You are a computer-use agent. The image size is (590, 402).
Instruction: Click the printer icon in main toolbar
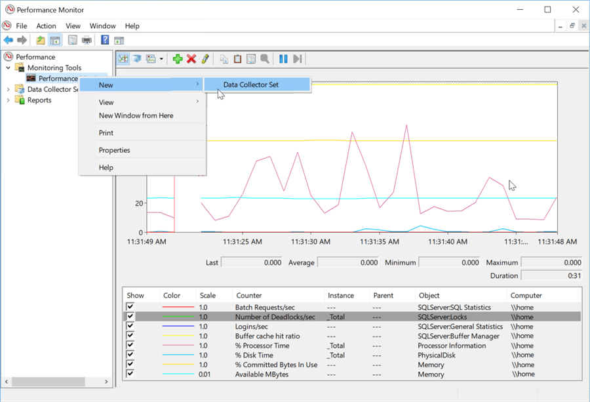point(87,40)
